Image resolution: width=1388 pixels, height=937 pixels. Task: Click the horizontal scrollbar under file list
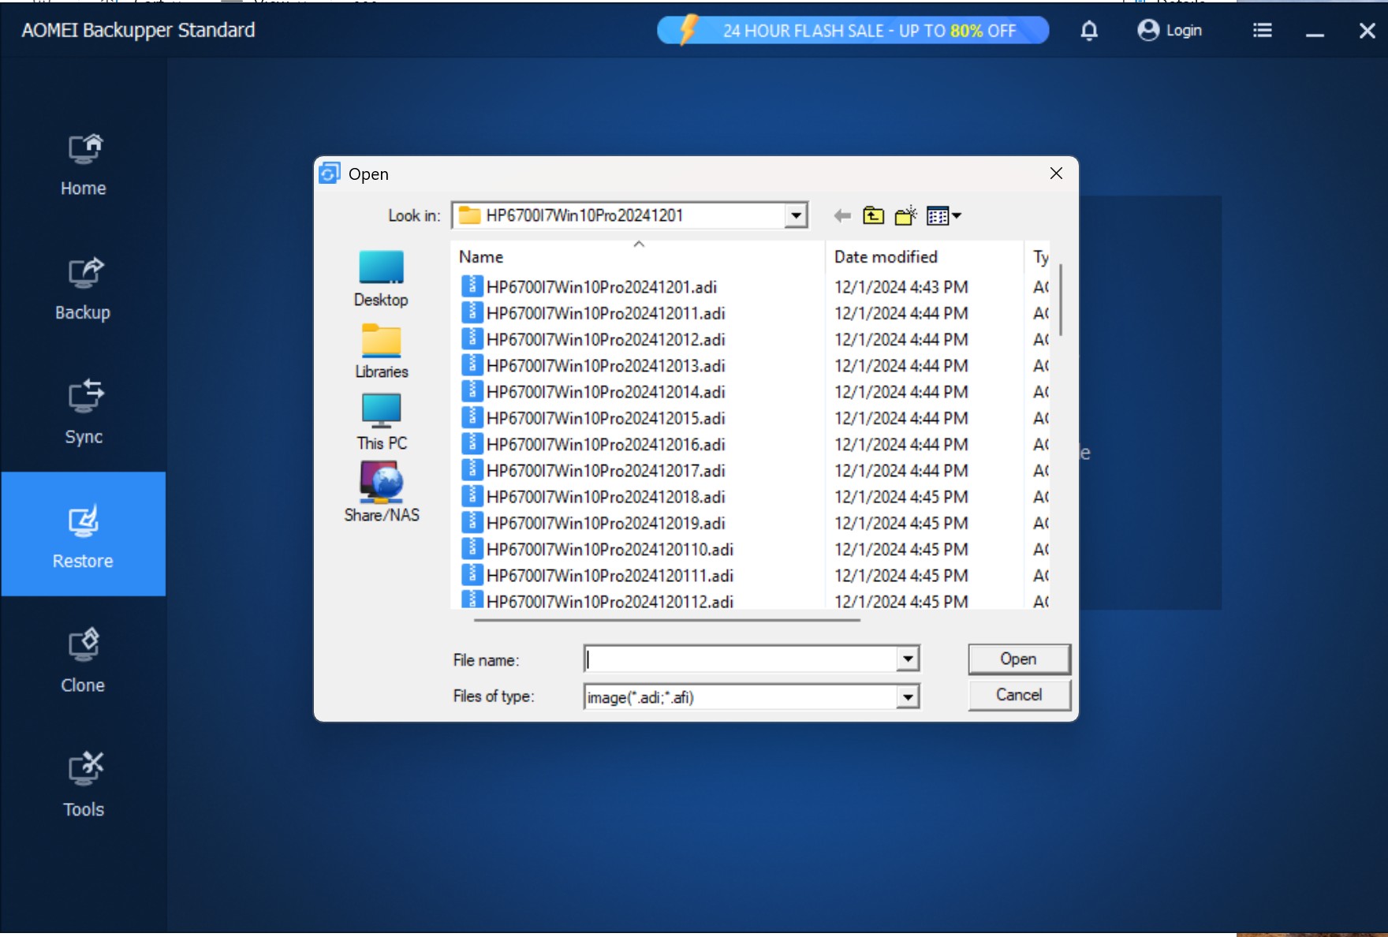pyautogui.click(x=667, y=620)
